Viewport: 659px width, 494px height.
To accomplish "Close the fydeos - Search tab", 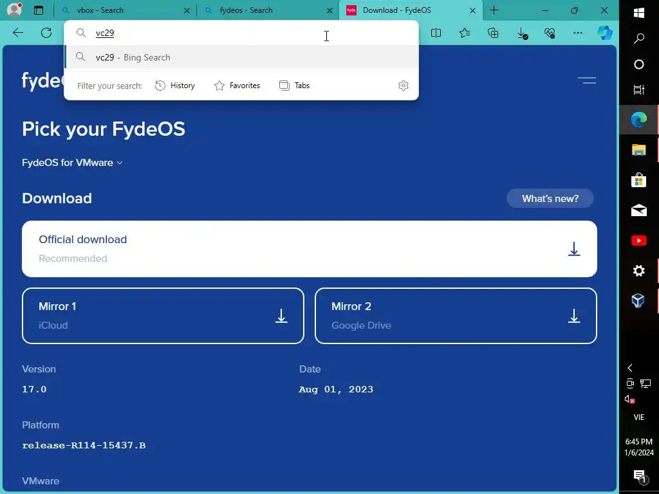I will tap(330, 10).
